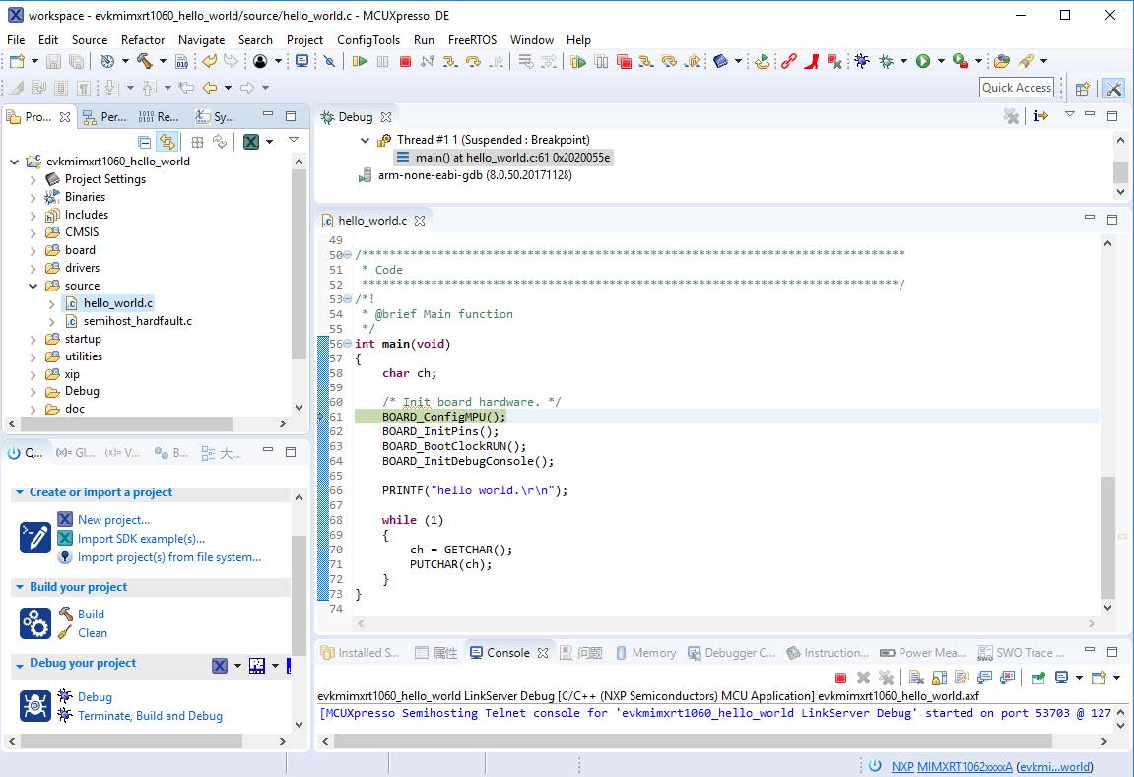Viewport: 1134px width, 777px height.
Task: Click the red boot icon in toolbar
Action: click(x=813, y=62)
